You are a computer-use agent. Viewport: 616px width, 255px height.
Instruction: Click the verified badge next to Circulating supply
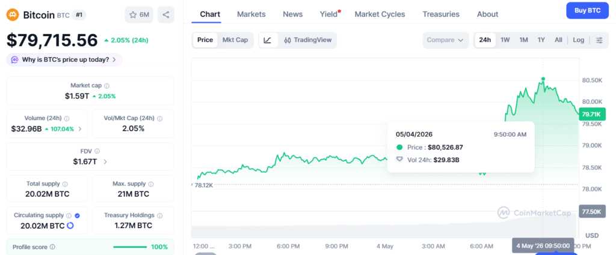coord(78,215)
